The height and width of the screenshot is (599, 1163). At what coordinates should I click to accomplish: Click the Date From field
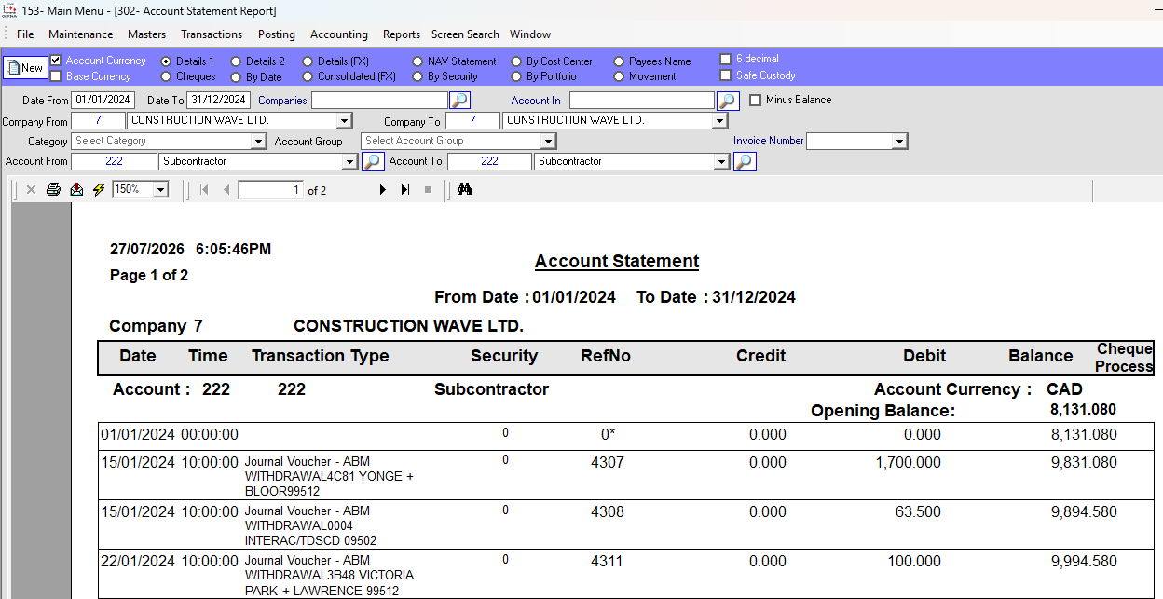tap(103, 100)
